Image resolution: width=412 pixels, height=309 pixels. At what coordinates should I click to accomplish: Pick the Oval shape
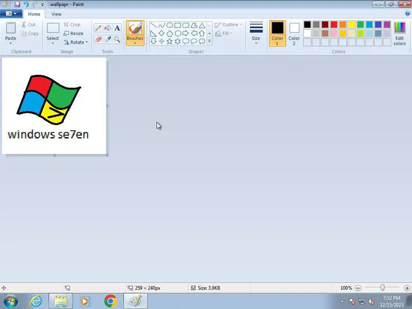tap(170, 25)
